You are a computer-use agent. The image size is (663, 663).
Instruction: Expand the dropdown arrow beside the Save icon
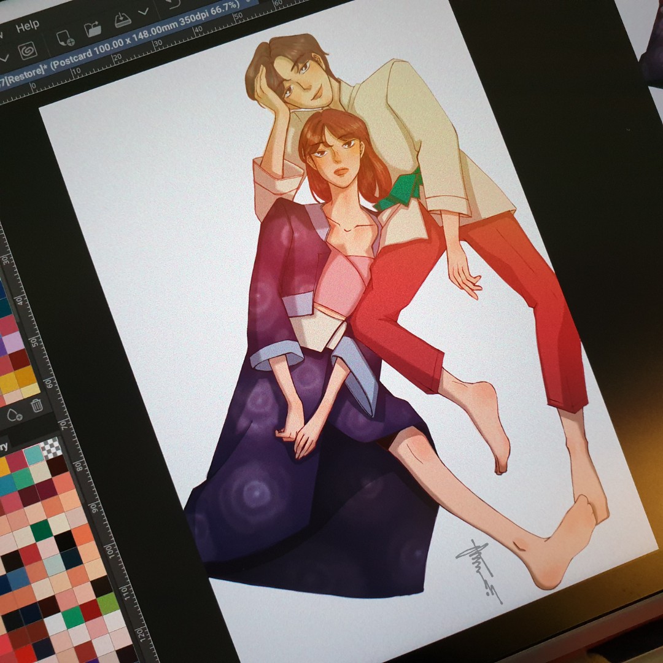(144, 12)
